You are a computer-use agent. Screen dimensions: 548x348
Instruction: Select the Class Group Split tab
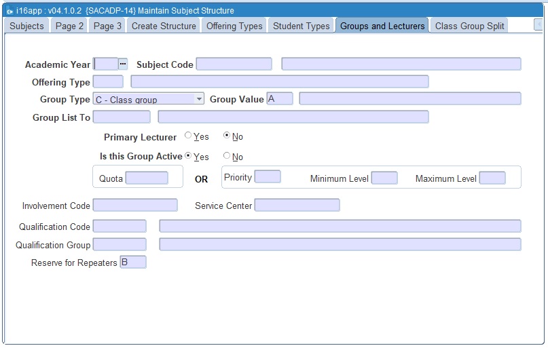(469, 26)
